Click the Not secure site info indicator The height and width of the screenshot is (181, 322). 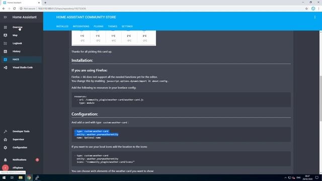click(x=27, y=9)
